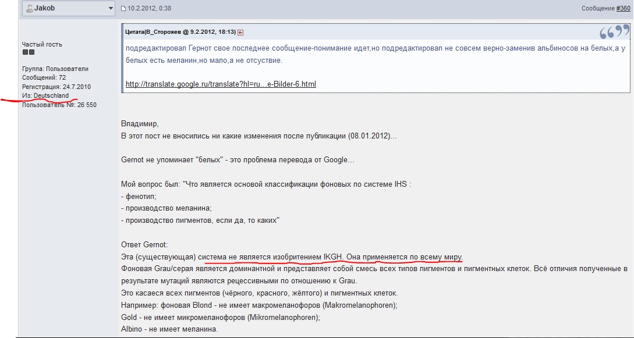Click the post page icon before the date
The image size is (634, 338).
pyautogui.click(x=123, y=9)
